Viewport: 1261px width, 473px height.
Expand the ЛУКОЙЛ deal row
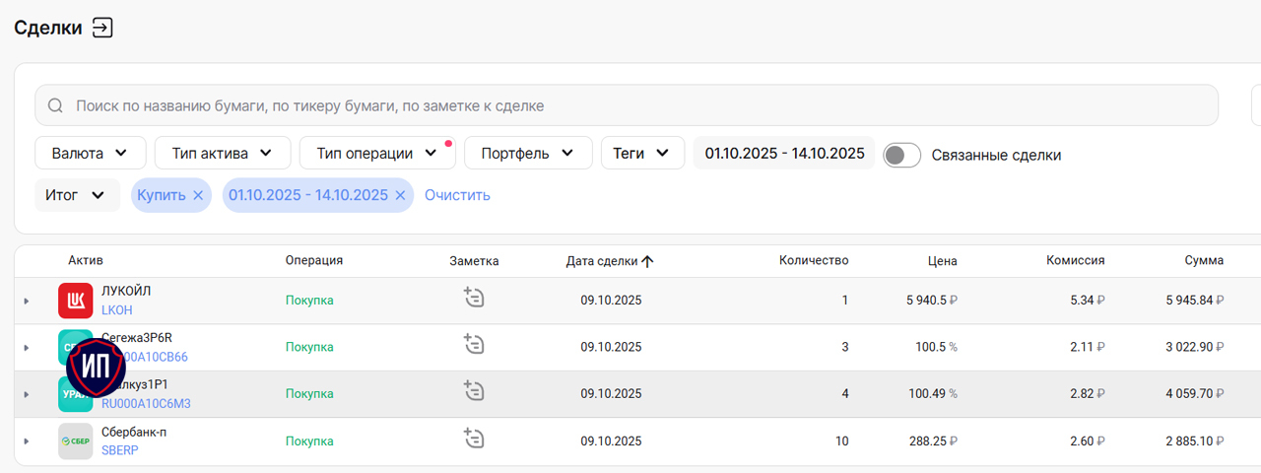pos(27,301)
